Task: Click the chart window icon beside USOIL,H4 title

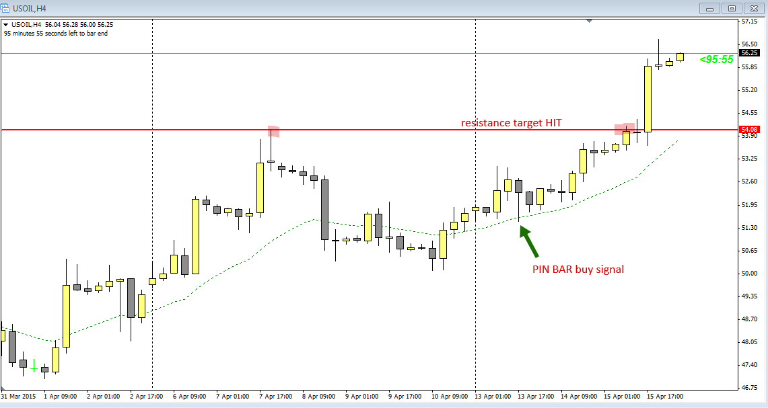Action: point(5,8)
